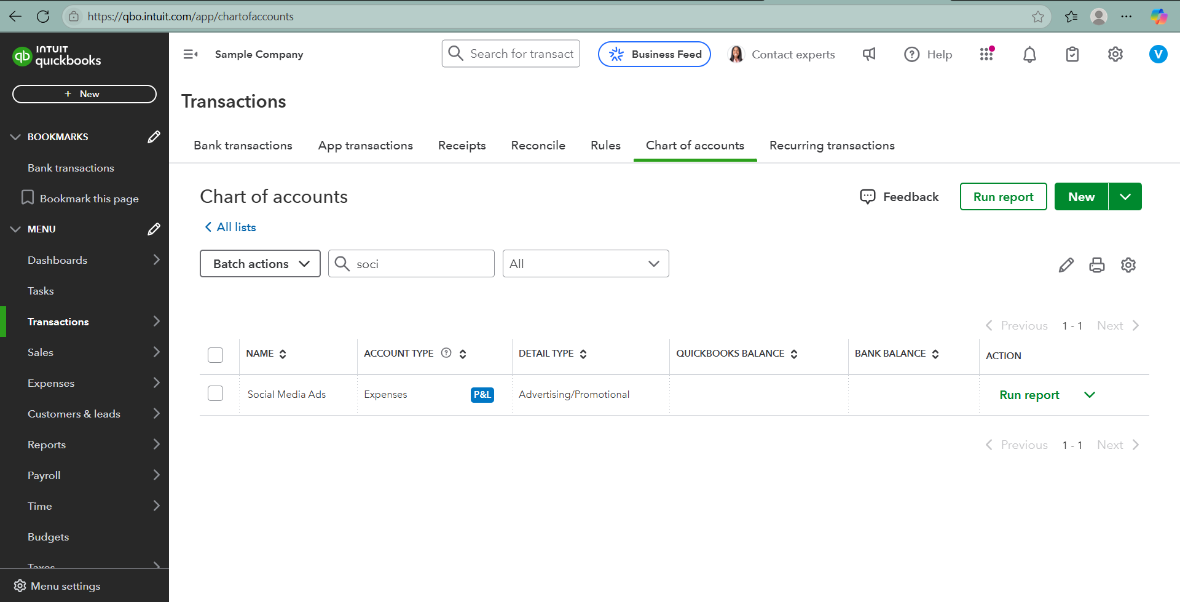Switch to the Receipts tab

pos(462,146)
